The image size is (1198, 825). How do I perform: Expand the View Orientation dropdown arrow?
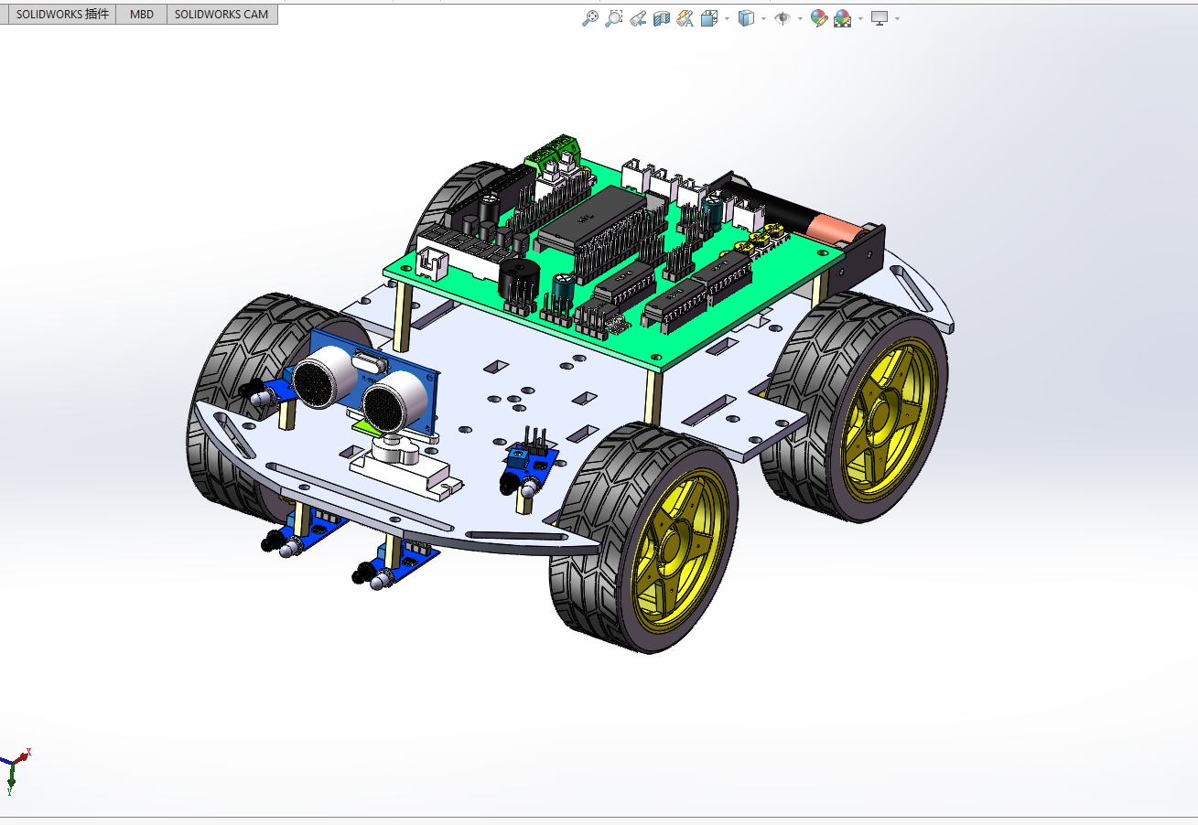tap(727, 18)
